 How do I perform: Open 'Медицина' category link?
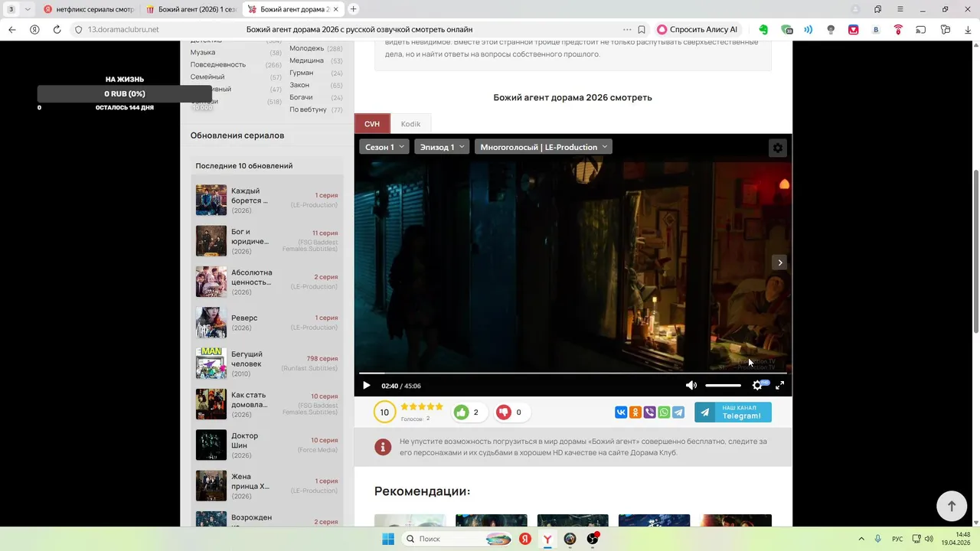click(x=306, y=60)
